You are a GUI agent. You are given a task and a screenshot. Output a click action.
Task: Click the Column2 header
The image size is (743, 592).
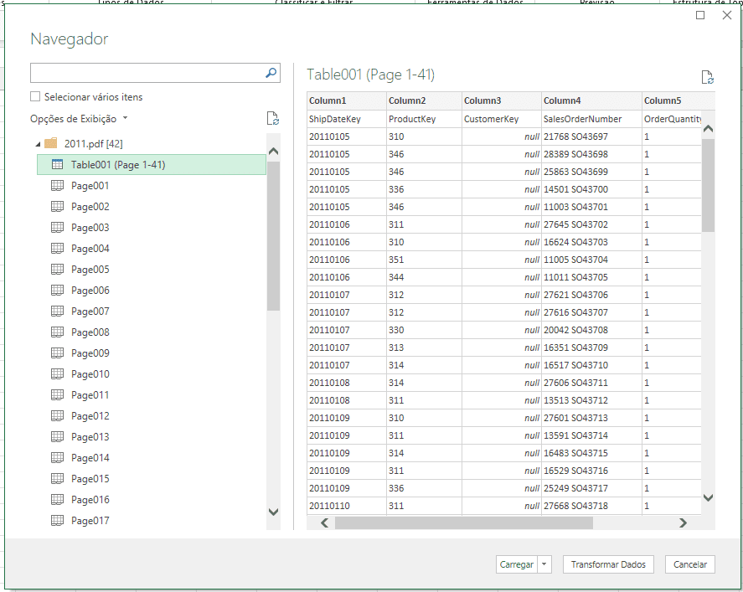click(424, 100)
